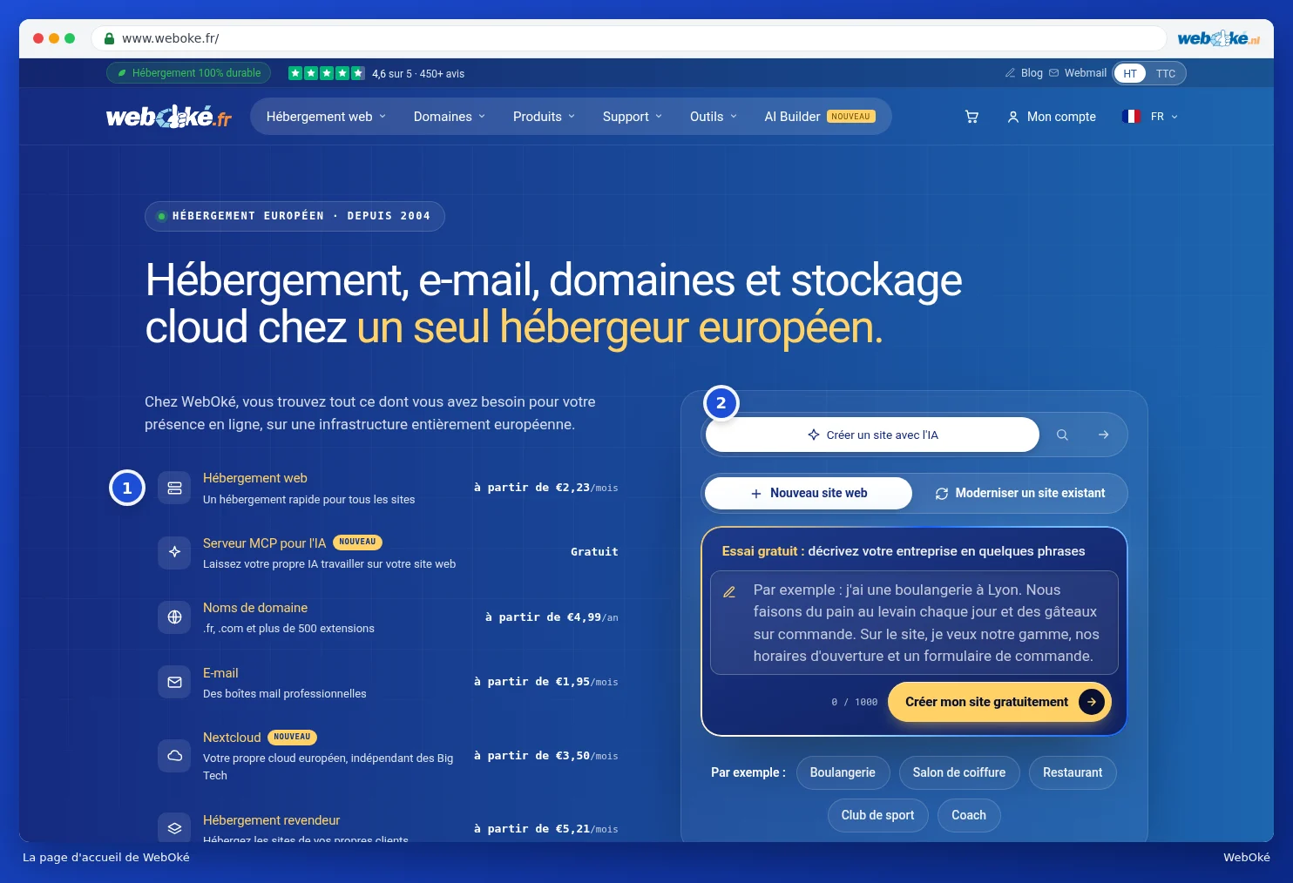The image size is (1293, 883).
Task: Click the Hébergement web server icon
Action: point(174,488)
